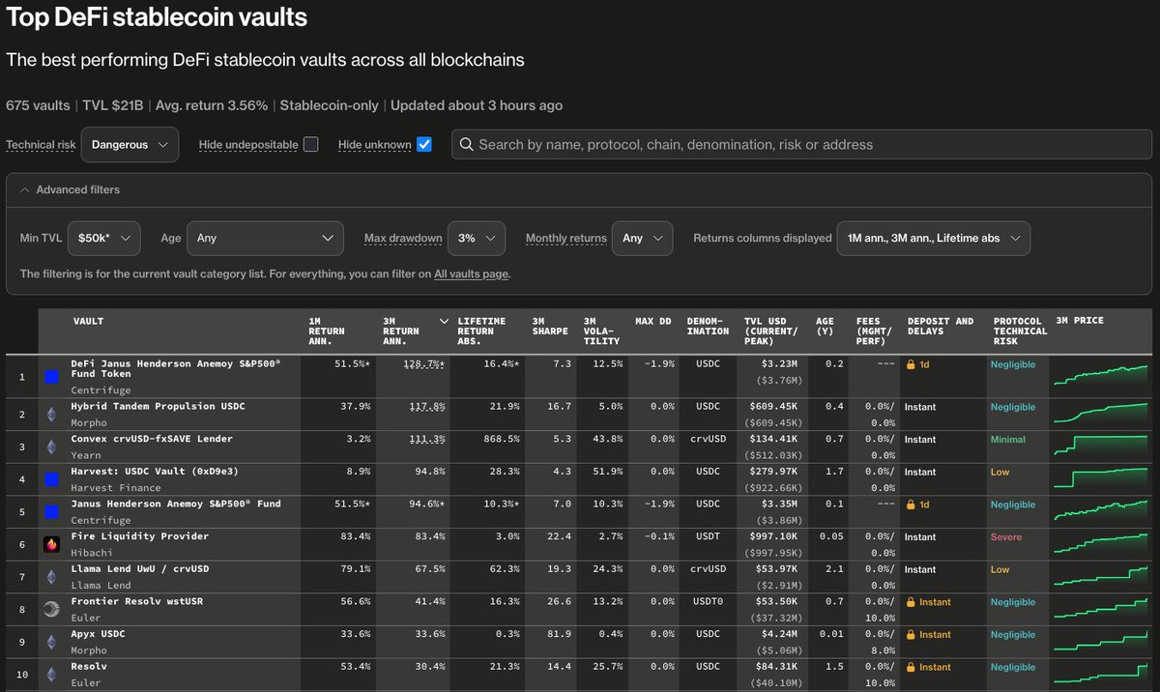Click the blue icon for the row 5 Janus Henderson Fund
The height and width of the screenshot is (692, 1160).
(52, 511)
